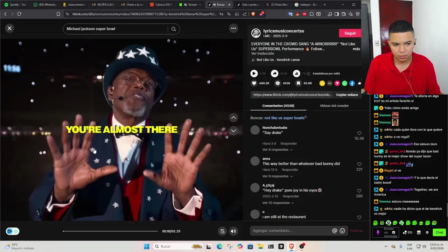Click Responder on anna's comment
The image size is (448, 252).
click(290, 170)
